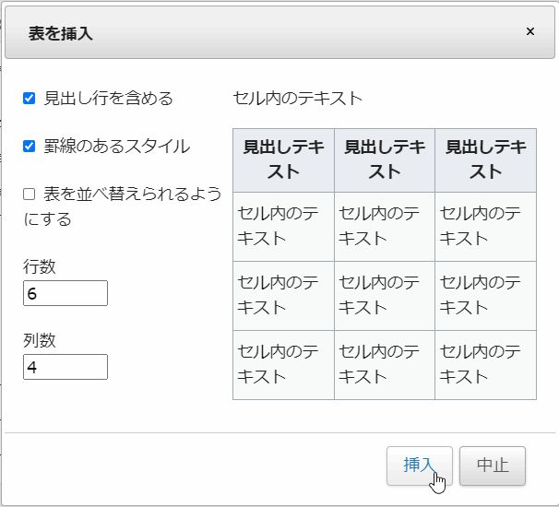559x507 pixels.
Task: Uncheck the 見出し行を含める checkbox
Action: 30,98
